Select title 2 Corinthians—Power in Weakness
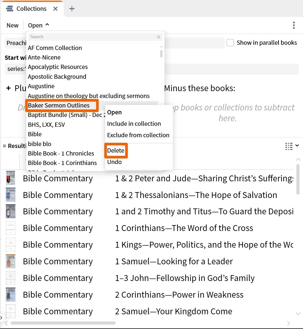This screenshot has height=329, width=303. (179, 295)
